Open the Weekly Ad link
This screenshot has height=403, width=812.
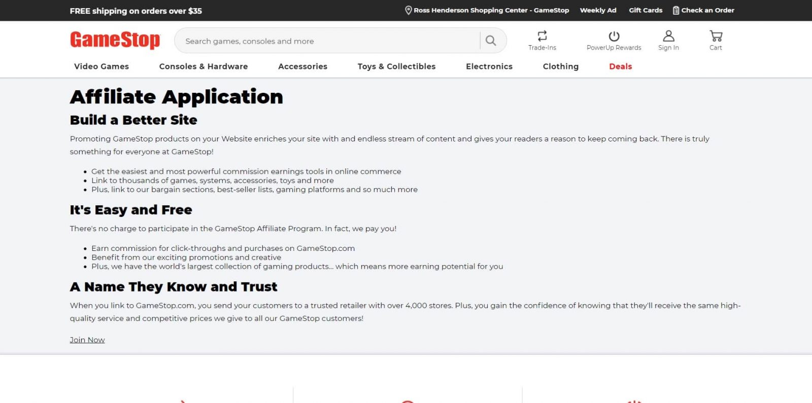click(598, 10)
